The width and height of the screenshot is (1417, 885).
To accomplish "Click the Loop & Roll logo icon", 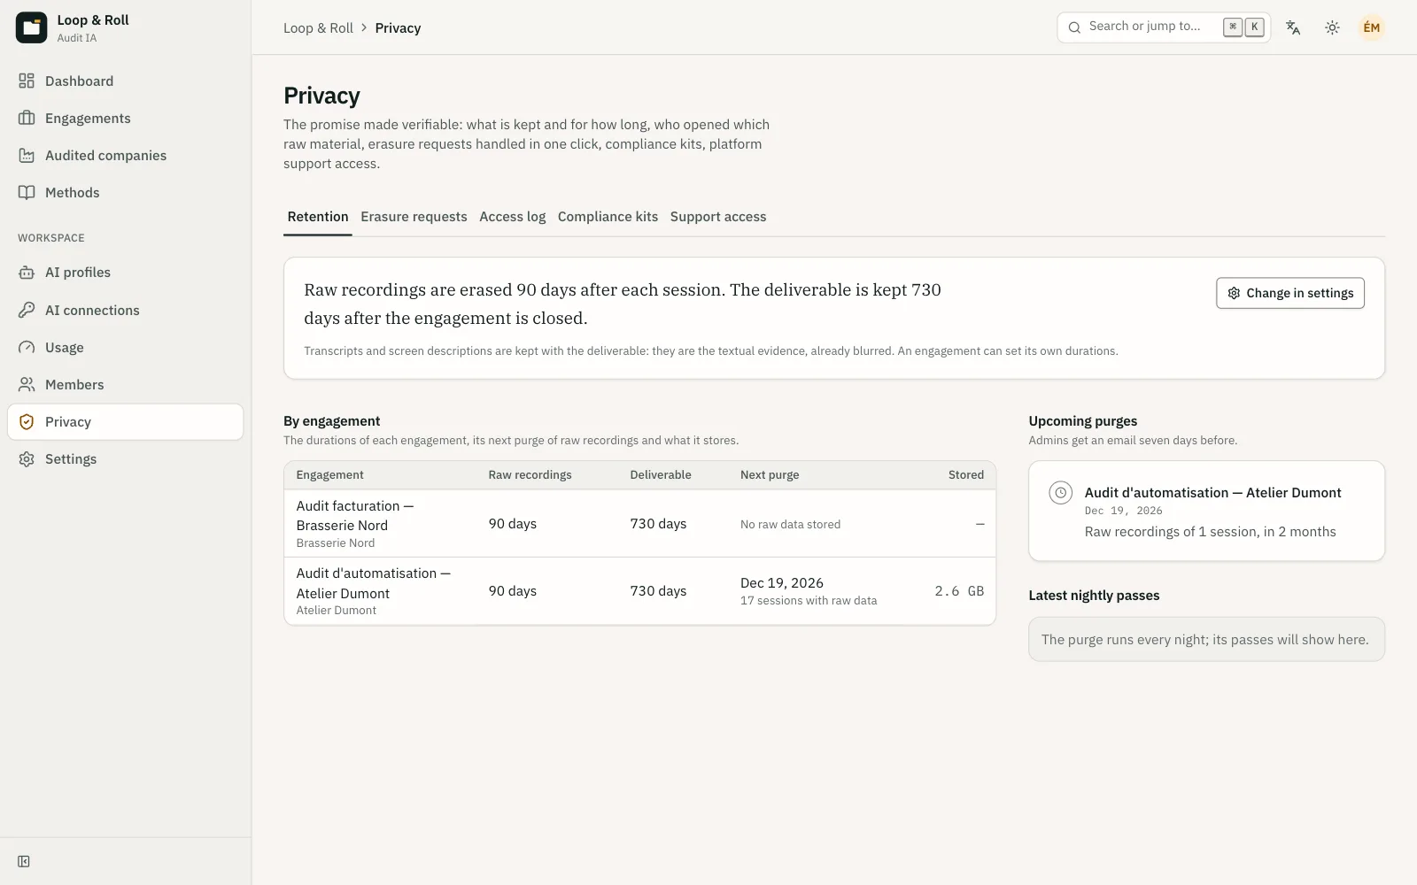I will tap(31, 27).
